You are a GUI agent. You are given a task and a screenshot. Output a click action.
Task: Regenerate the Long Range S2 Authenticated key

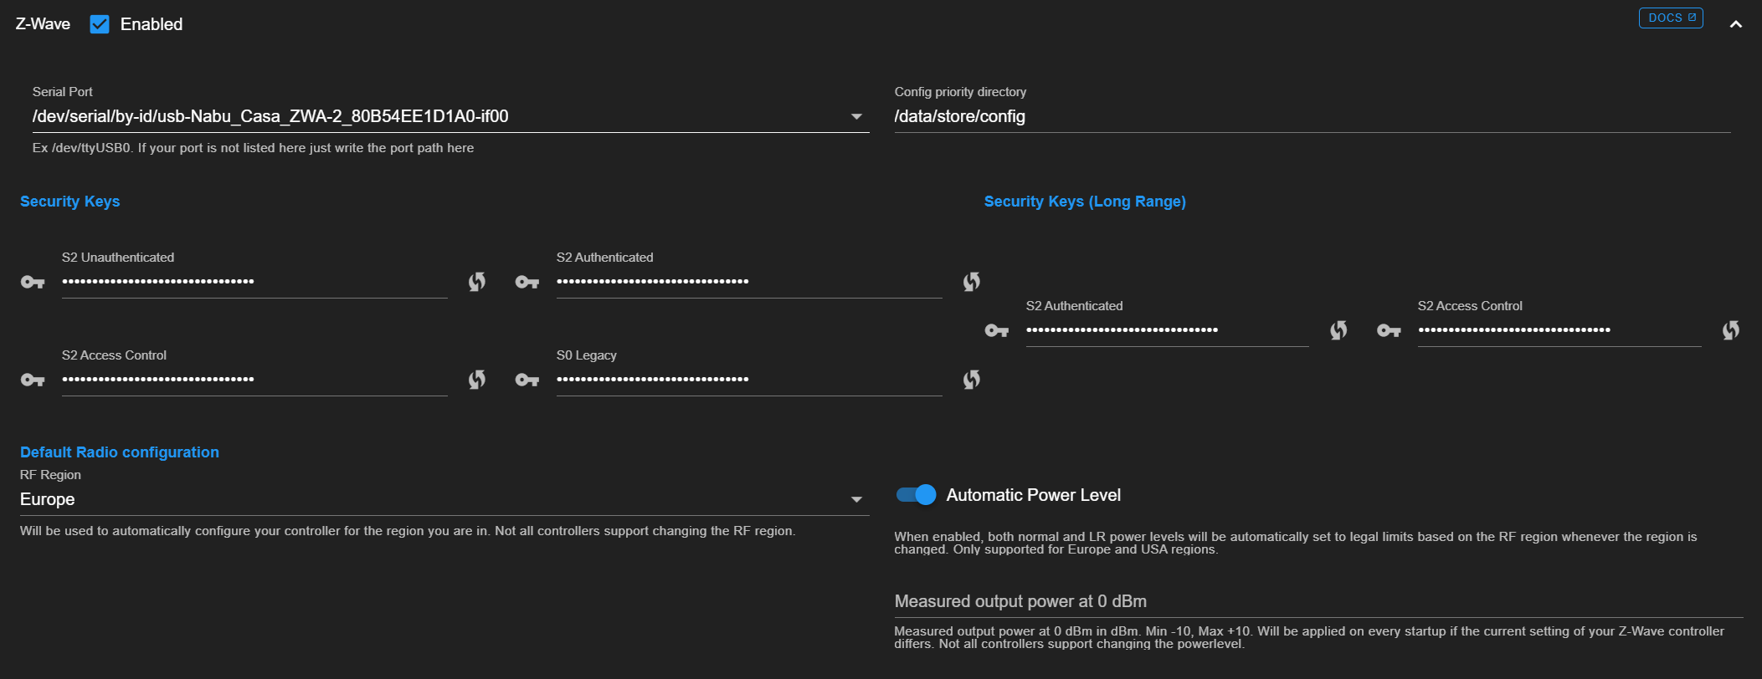(x=1338, y=330)
